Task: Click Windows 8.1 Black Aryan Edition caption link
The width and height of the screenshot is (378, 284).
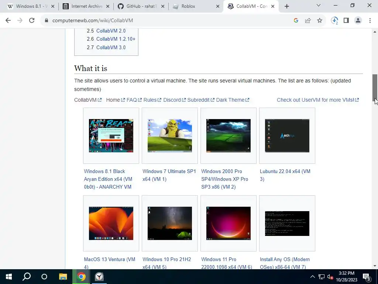Action: click(x=108, y=179)
